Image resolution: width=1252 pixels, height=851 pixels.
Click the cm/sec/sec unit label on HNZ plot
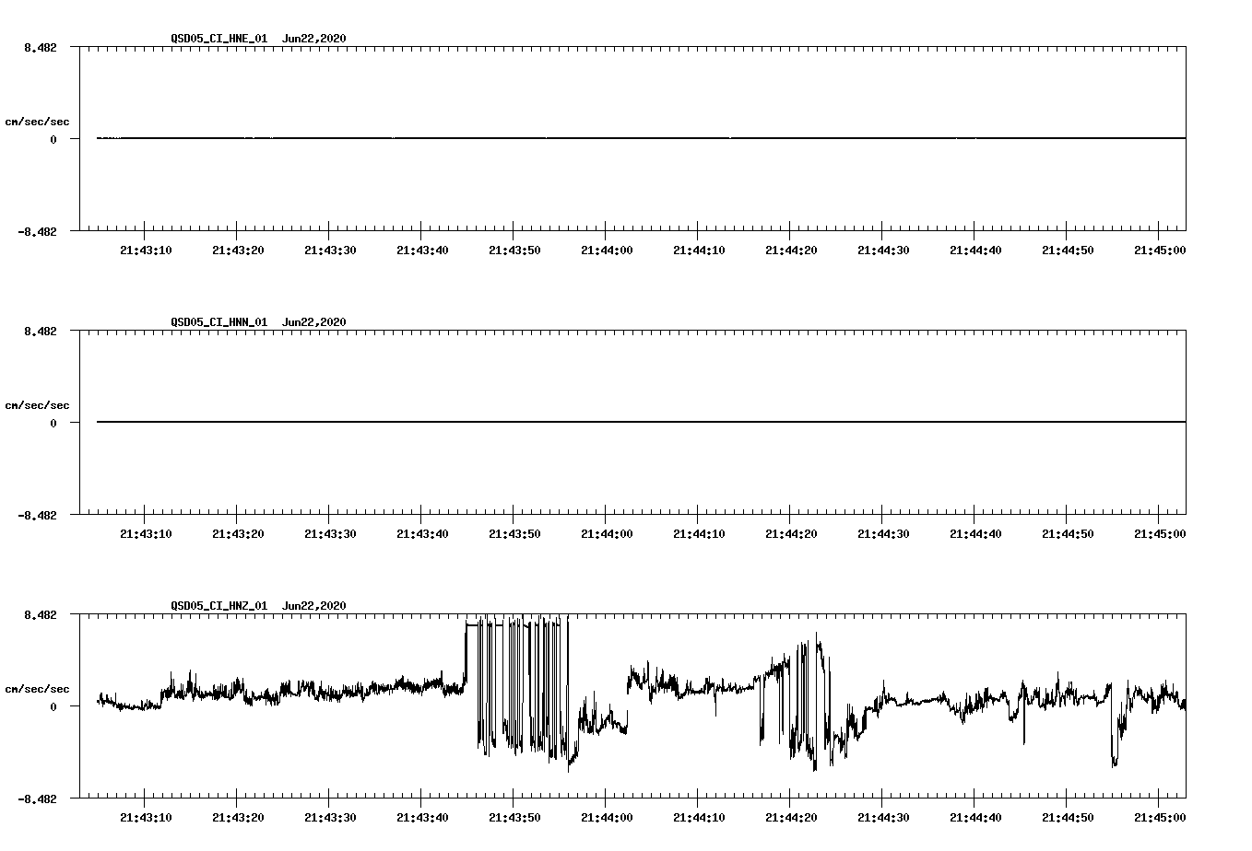pos(38,689)
